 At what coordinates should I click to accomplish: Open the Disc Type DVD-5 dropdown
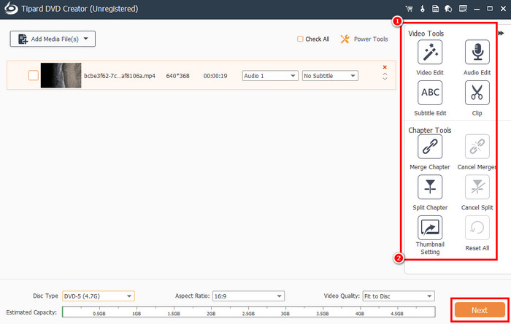point(99,296)
